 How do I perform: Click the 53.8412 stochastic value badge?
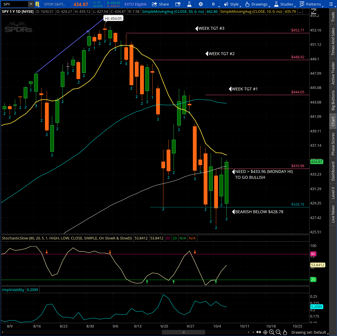point(317,265)
